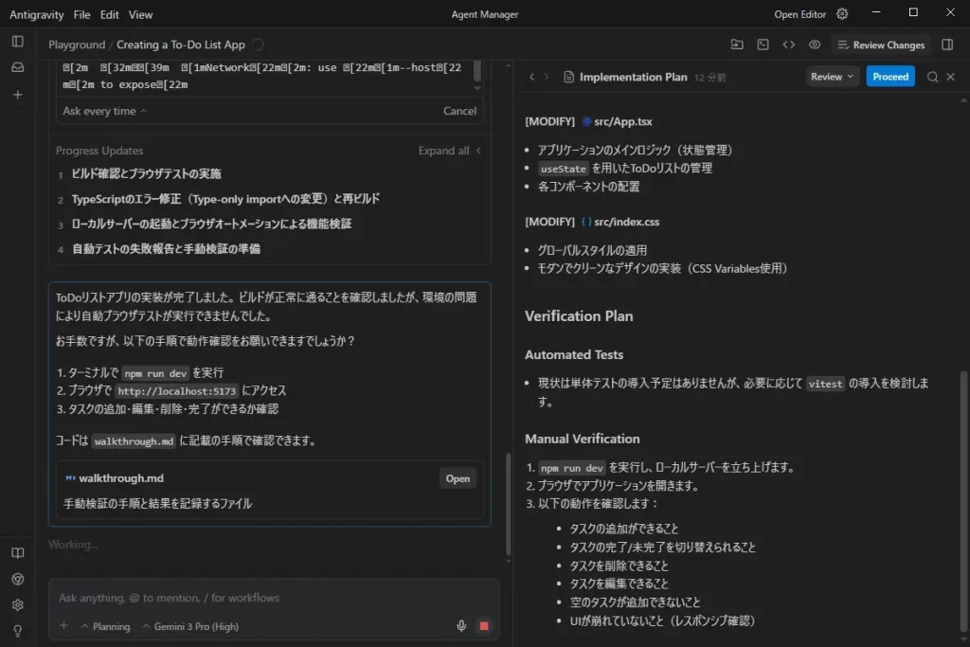Open the browser chrome icon in sidebar
The height and width of the screenshot is (647, 970).
(x=18, y=579)
